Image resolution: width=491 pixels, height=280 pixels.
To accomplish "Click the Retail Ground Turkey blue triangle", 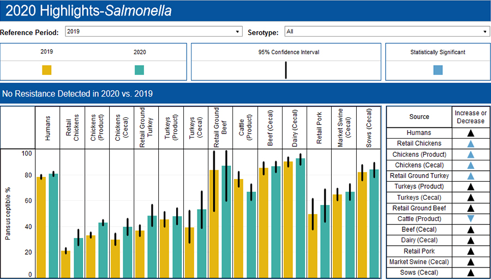I will pyautogui.click(x=470, y=176).
